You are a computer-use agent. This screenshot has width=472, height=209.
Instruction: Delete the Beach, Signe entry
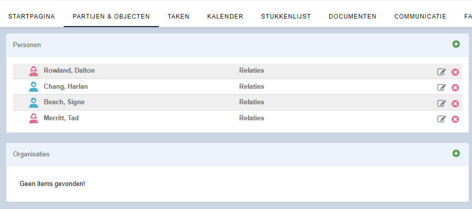tap(455, 104)
